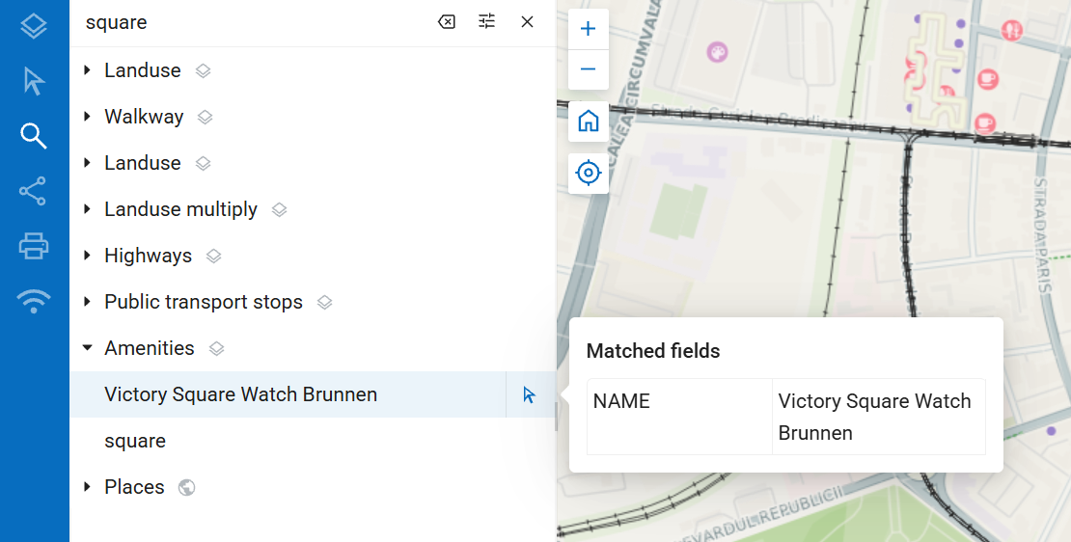
Task: Expand the Walkway results group
Action: (x=87, y=117)
